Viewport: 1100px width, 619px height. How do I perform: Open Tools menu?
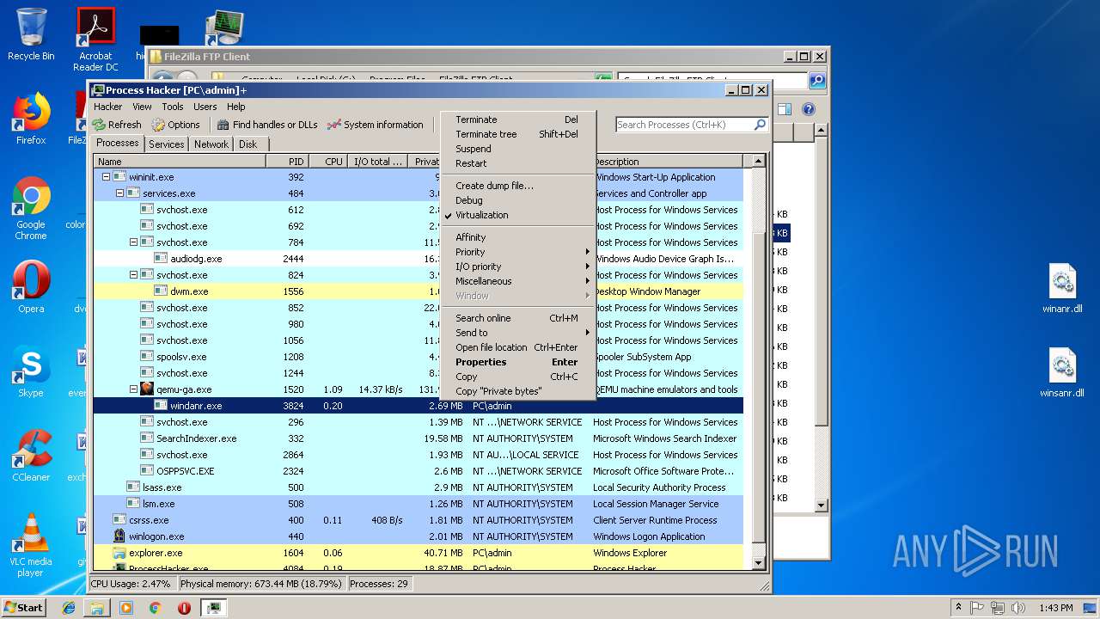(173, 107)
